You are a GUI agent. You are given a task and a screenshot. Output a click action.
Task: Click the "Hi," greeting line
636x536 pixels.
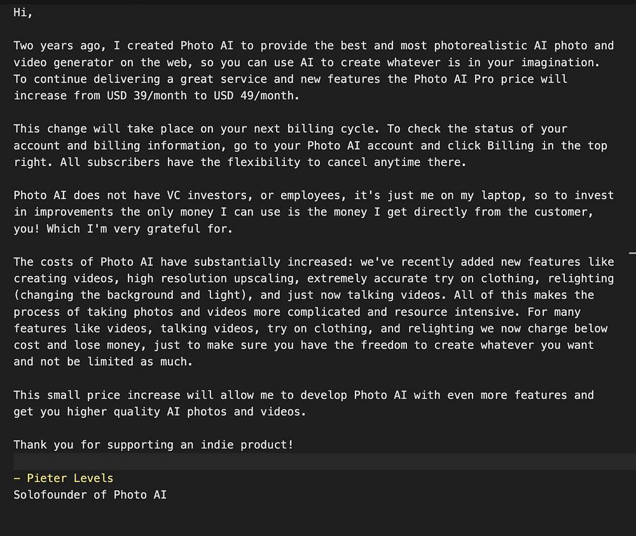click(x=24, y=13)
